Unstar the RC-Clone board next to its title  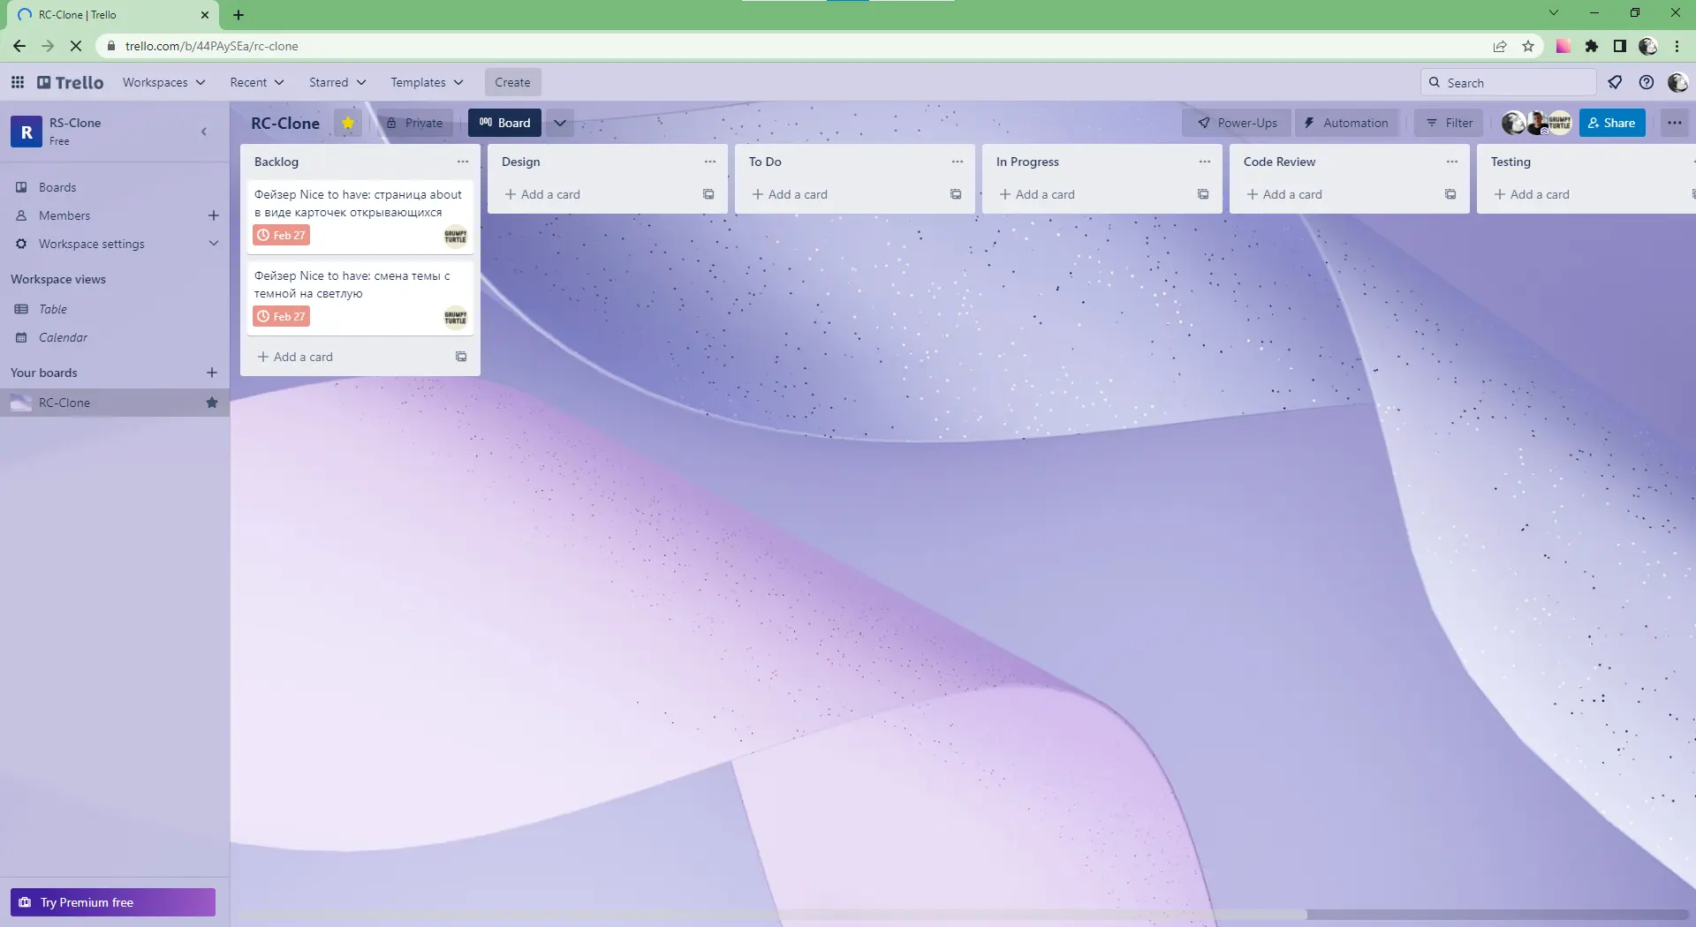347,123
